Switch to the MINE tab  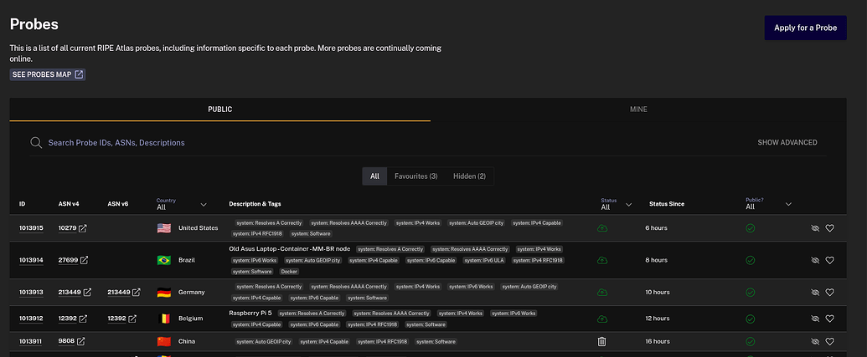(x=638, y=110)
